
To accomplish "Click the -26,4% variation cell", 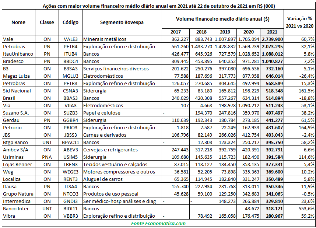I will (299, 76).
